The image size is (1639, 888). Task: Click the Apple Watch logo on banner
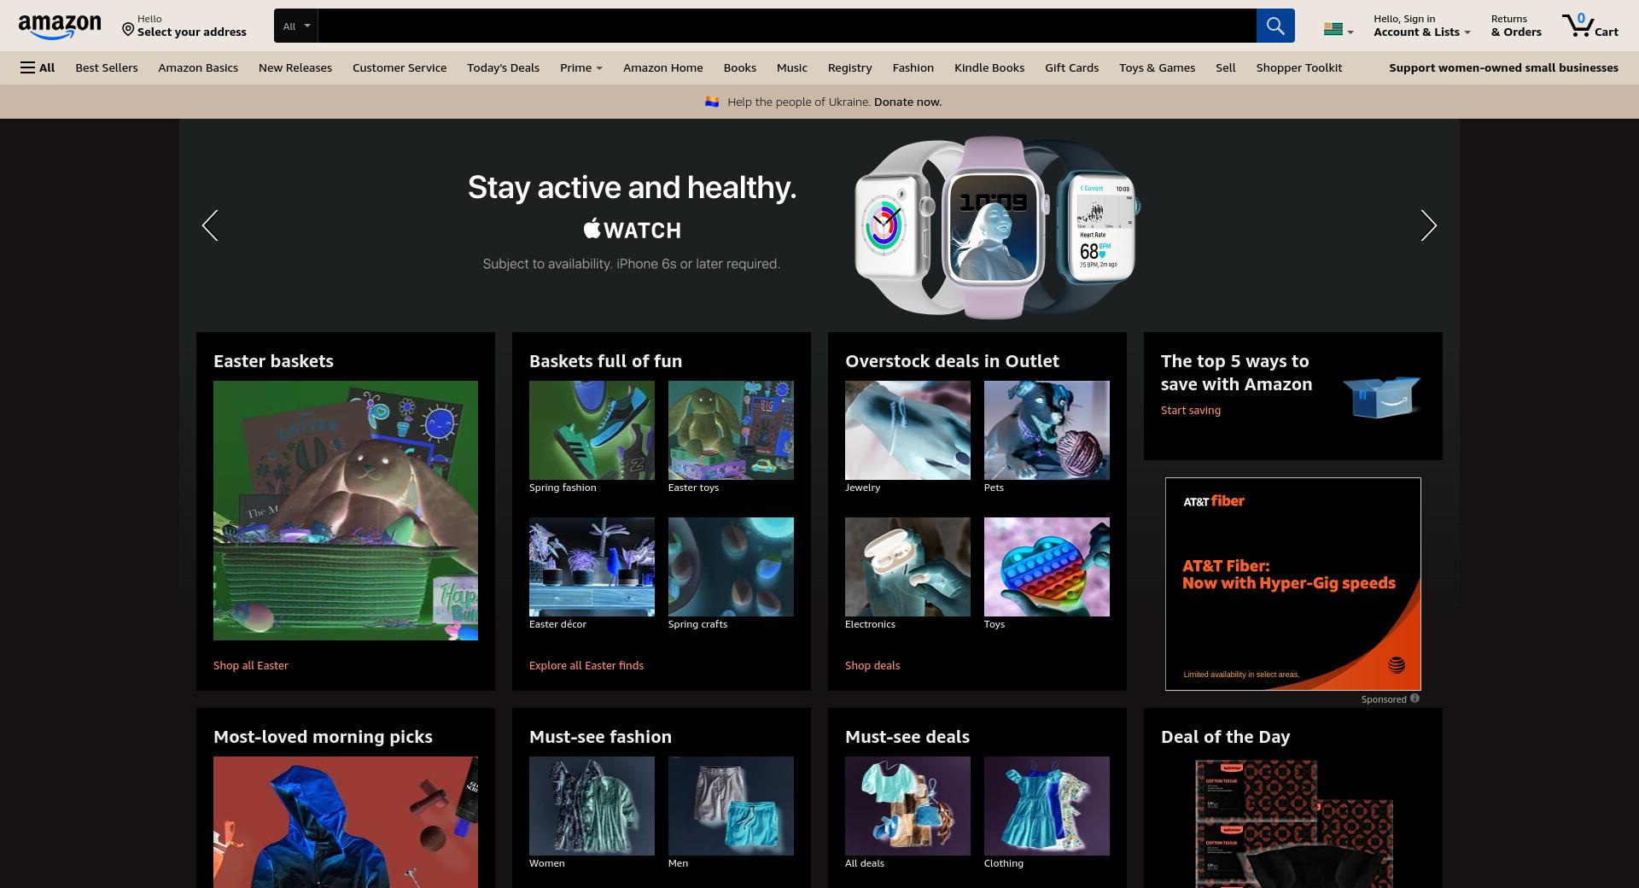point(632,230)
